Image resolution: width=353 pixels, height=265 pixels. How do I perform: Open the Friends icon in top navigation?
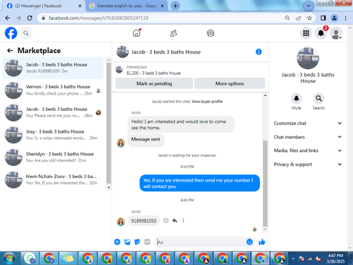174,33
